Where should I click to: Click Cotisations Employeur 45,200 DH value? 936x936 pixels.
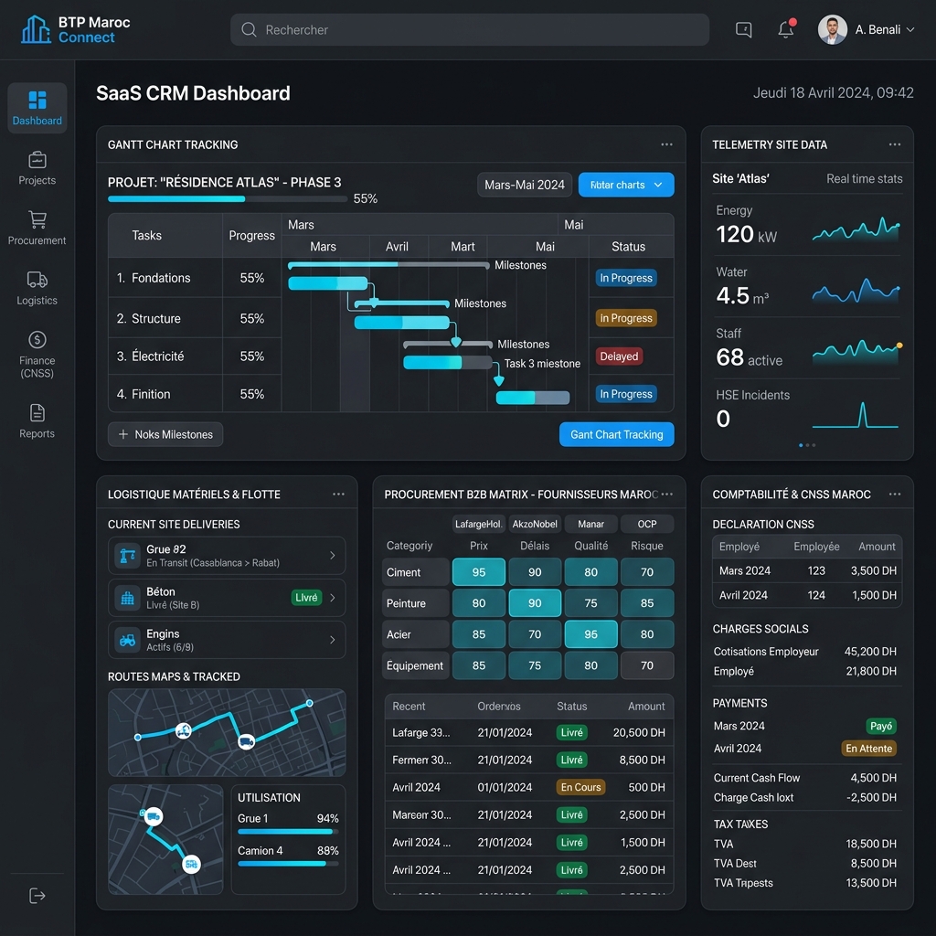pyautogui.click(x=870, y=652)
